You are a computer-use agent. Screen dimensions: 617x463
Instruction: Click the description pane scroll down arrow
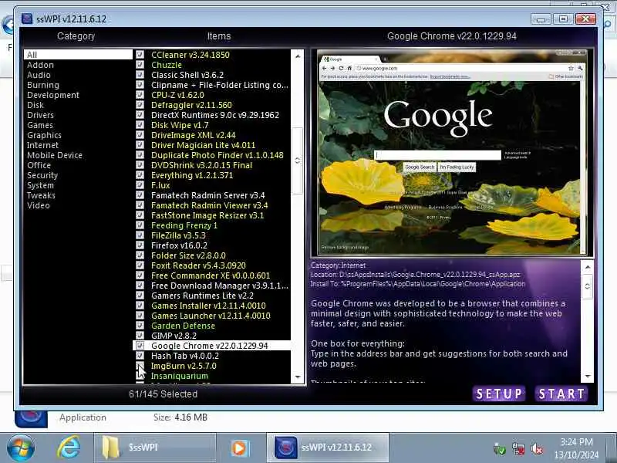[587, 377]
